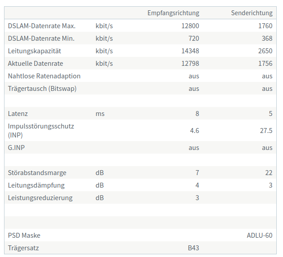This screenshot has height=257, width=283.
Task: Select the DSLAM-Datenrate Max. row label
Action: coord(42,26)
